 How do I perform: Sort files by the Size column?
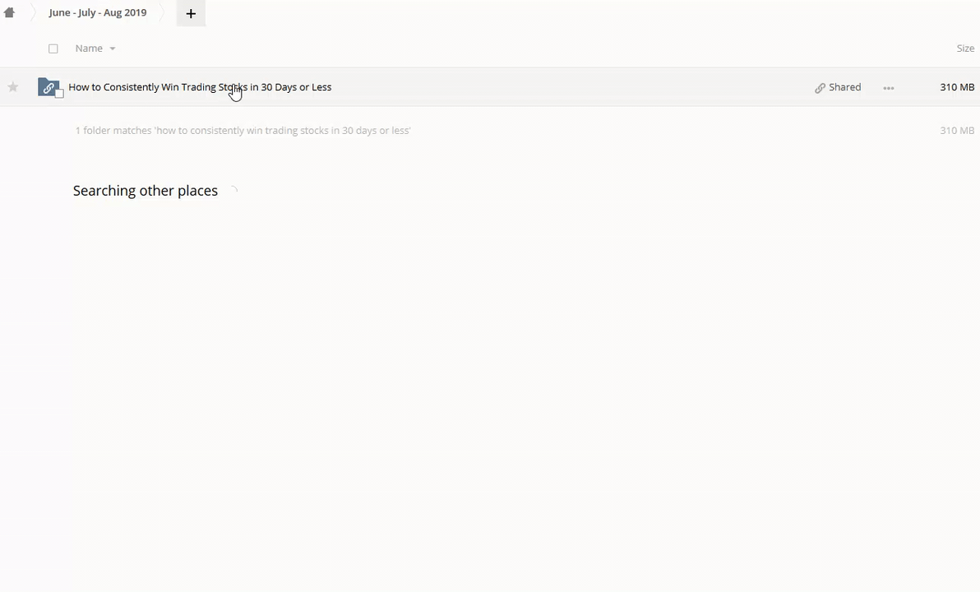pos(964,49)
